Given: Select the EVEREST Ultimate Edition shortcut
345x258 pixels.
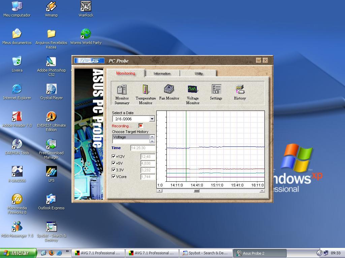Looking at the screenshot, I should 51,121.
